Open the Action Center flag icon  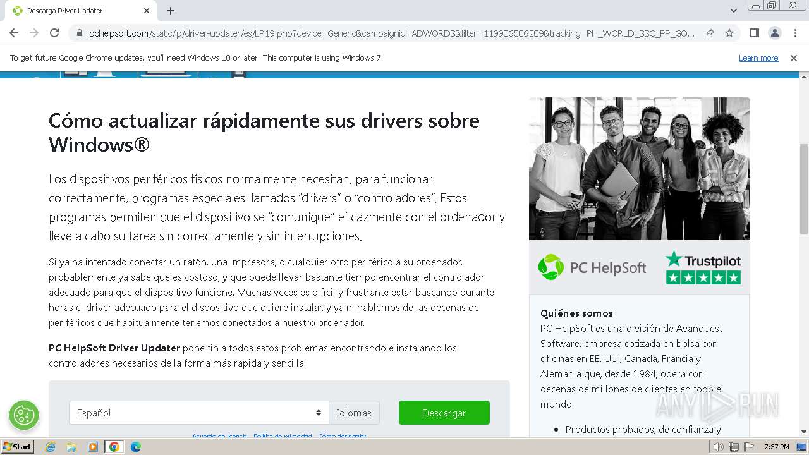[749, 447]
